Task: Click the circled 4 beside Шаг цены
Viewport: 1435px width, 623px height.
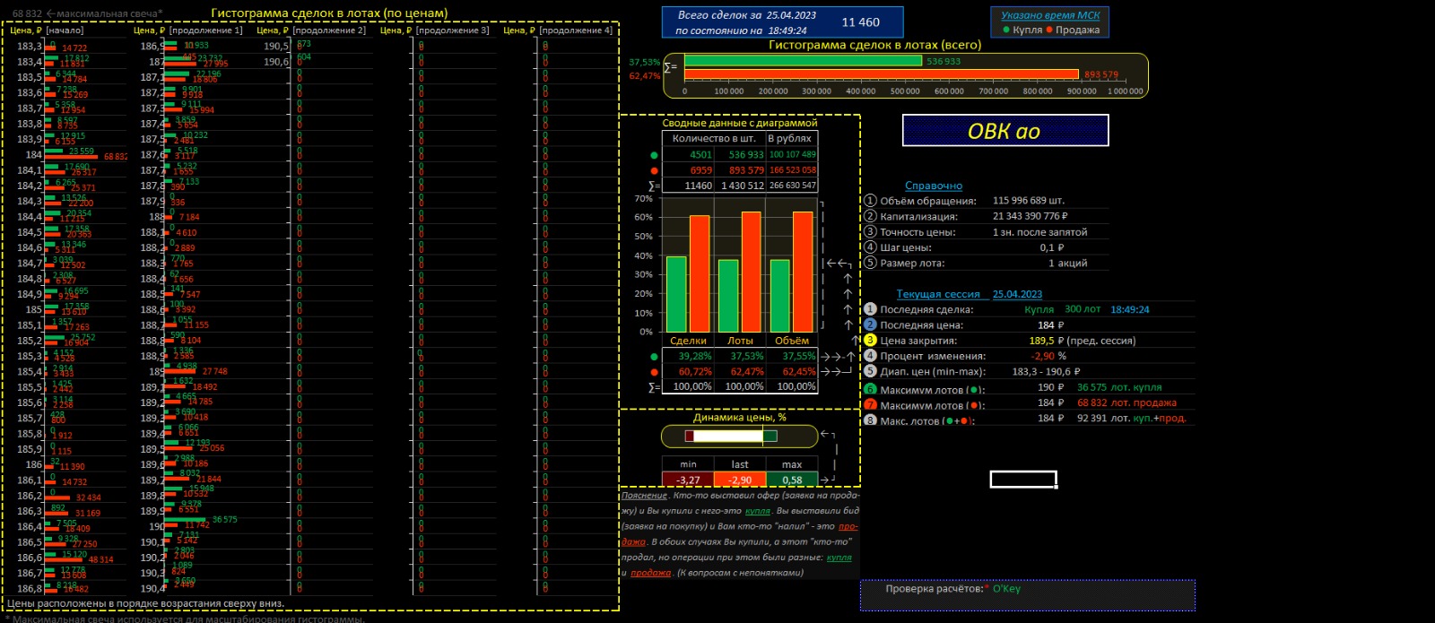Action: point(869,247)
